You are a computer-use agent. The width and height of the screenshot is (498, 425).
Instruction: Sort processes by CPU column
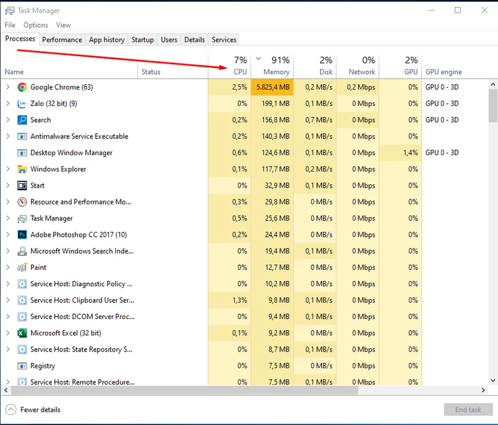pyautogui.click(x=229, y=66)
